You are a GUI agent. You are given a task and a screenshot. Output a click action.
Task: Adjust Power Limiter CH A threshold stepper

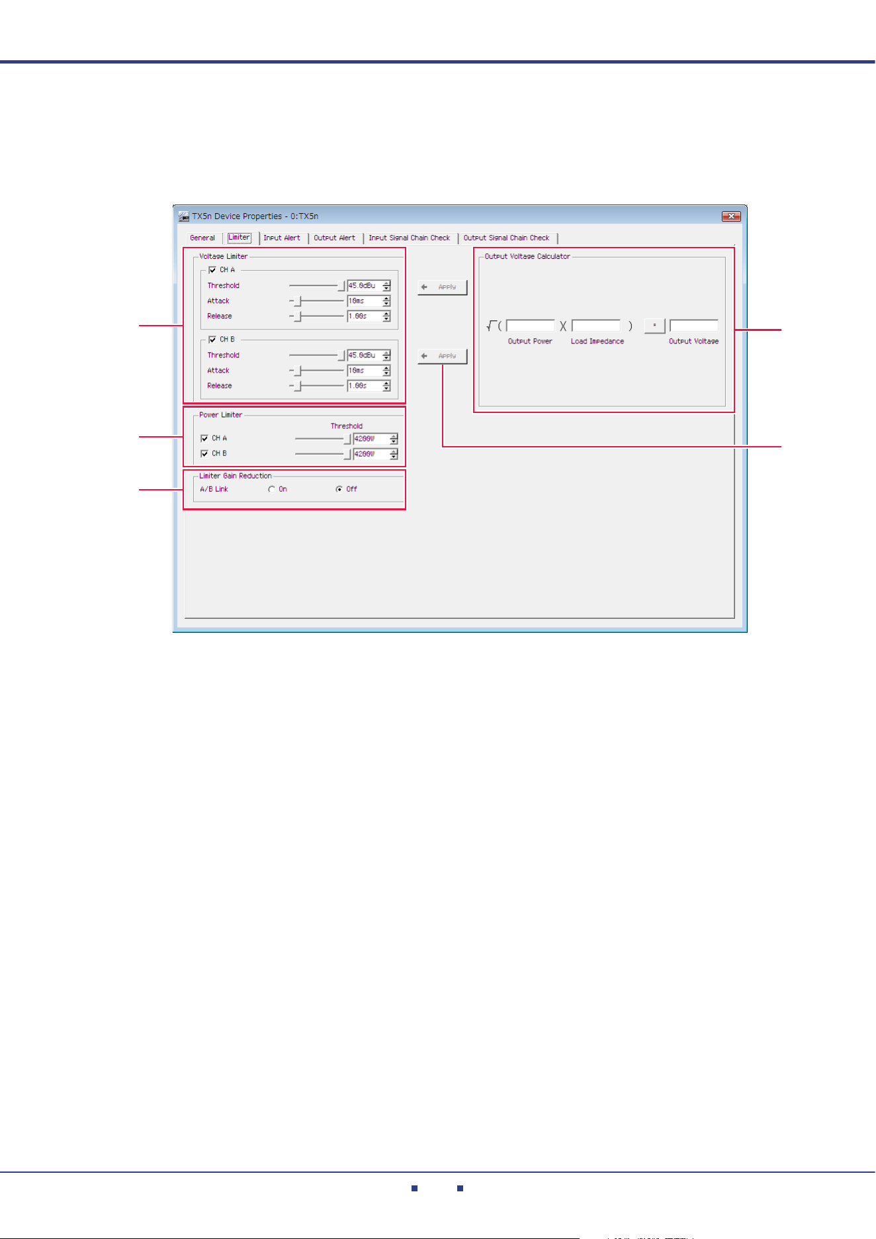coord(394,438)
